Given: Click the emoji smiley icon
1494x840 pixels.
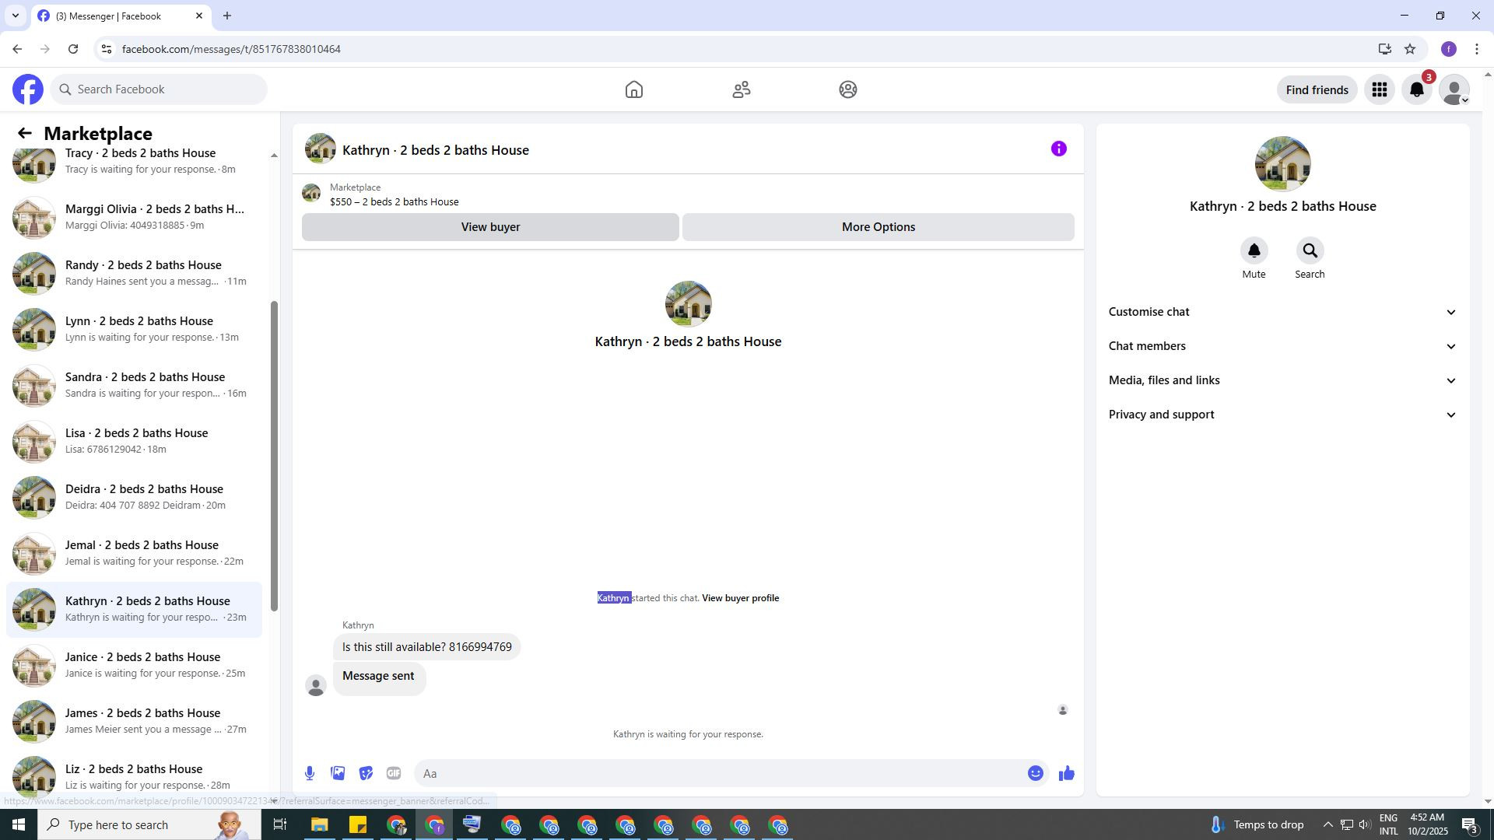Looking at the screenshot, I should click(1035, 773).
